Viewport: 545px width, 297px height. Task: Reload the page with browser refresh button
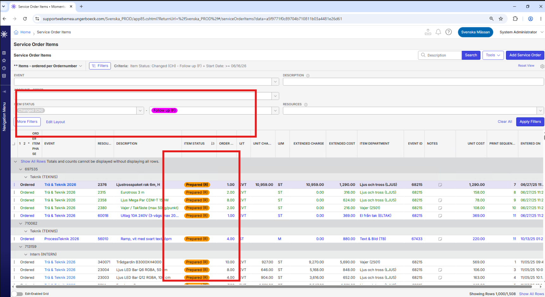click(x=25, y=19)
